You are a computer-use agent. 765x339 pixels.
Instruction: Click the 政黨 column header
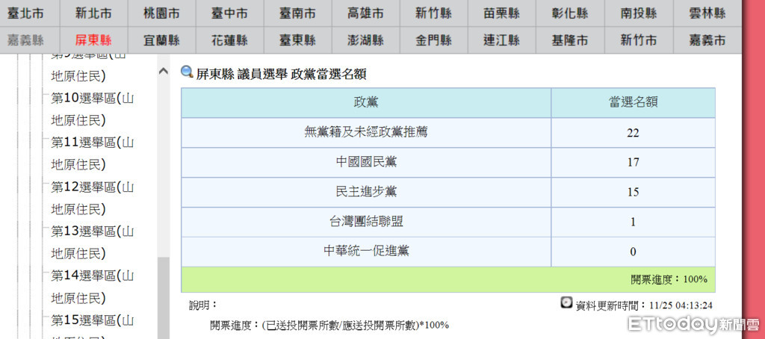click(x=366, y=102)
